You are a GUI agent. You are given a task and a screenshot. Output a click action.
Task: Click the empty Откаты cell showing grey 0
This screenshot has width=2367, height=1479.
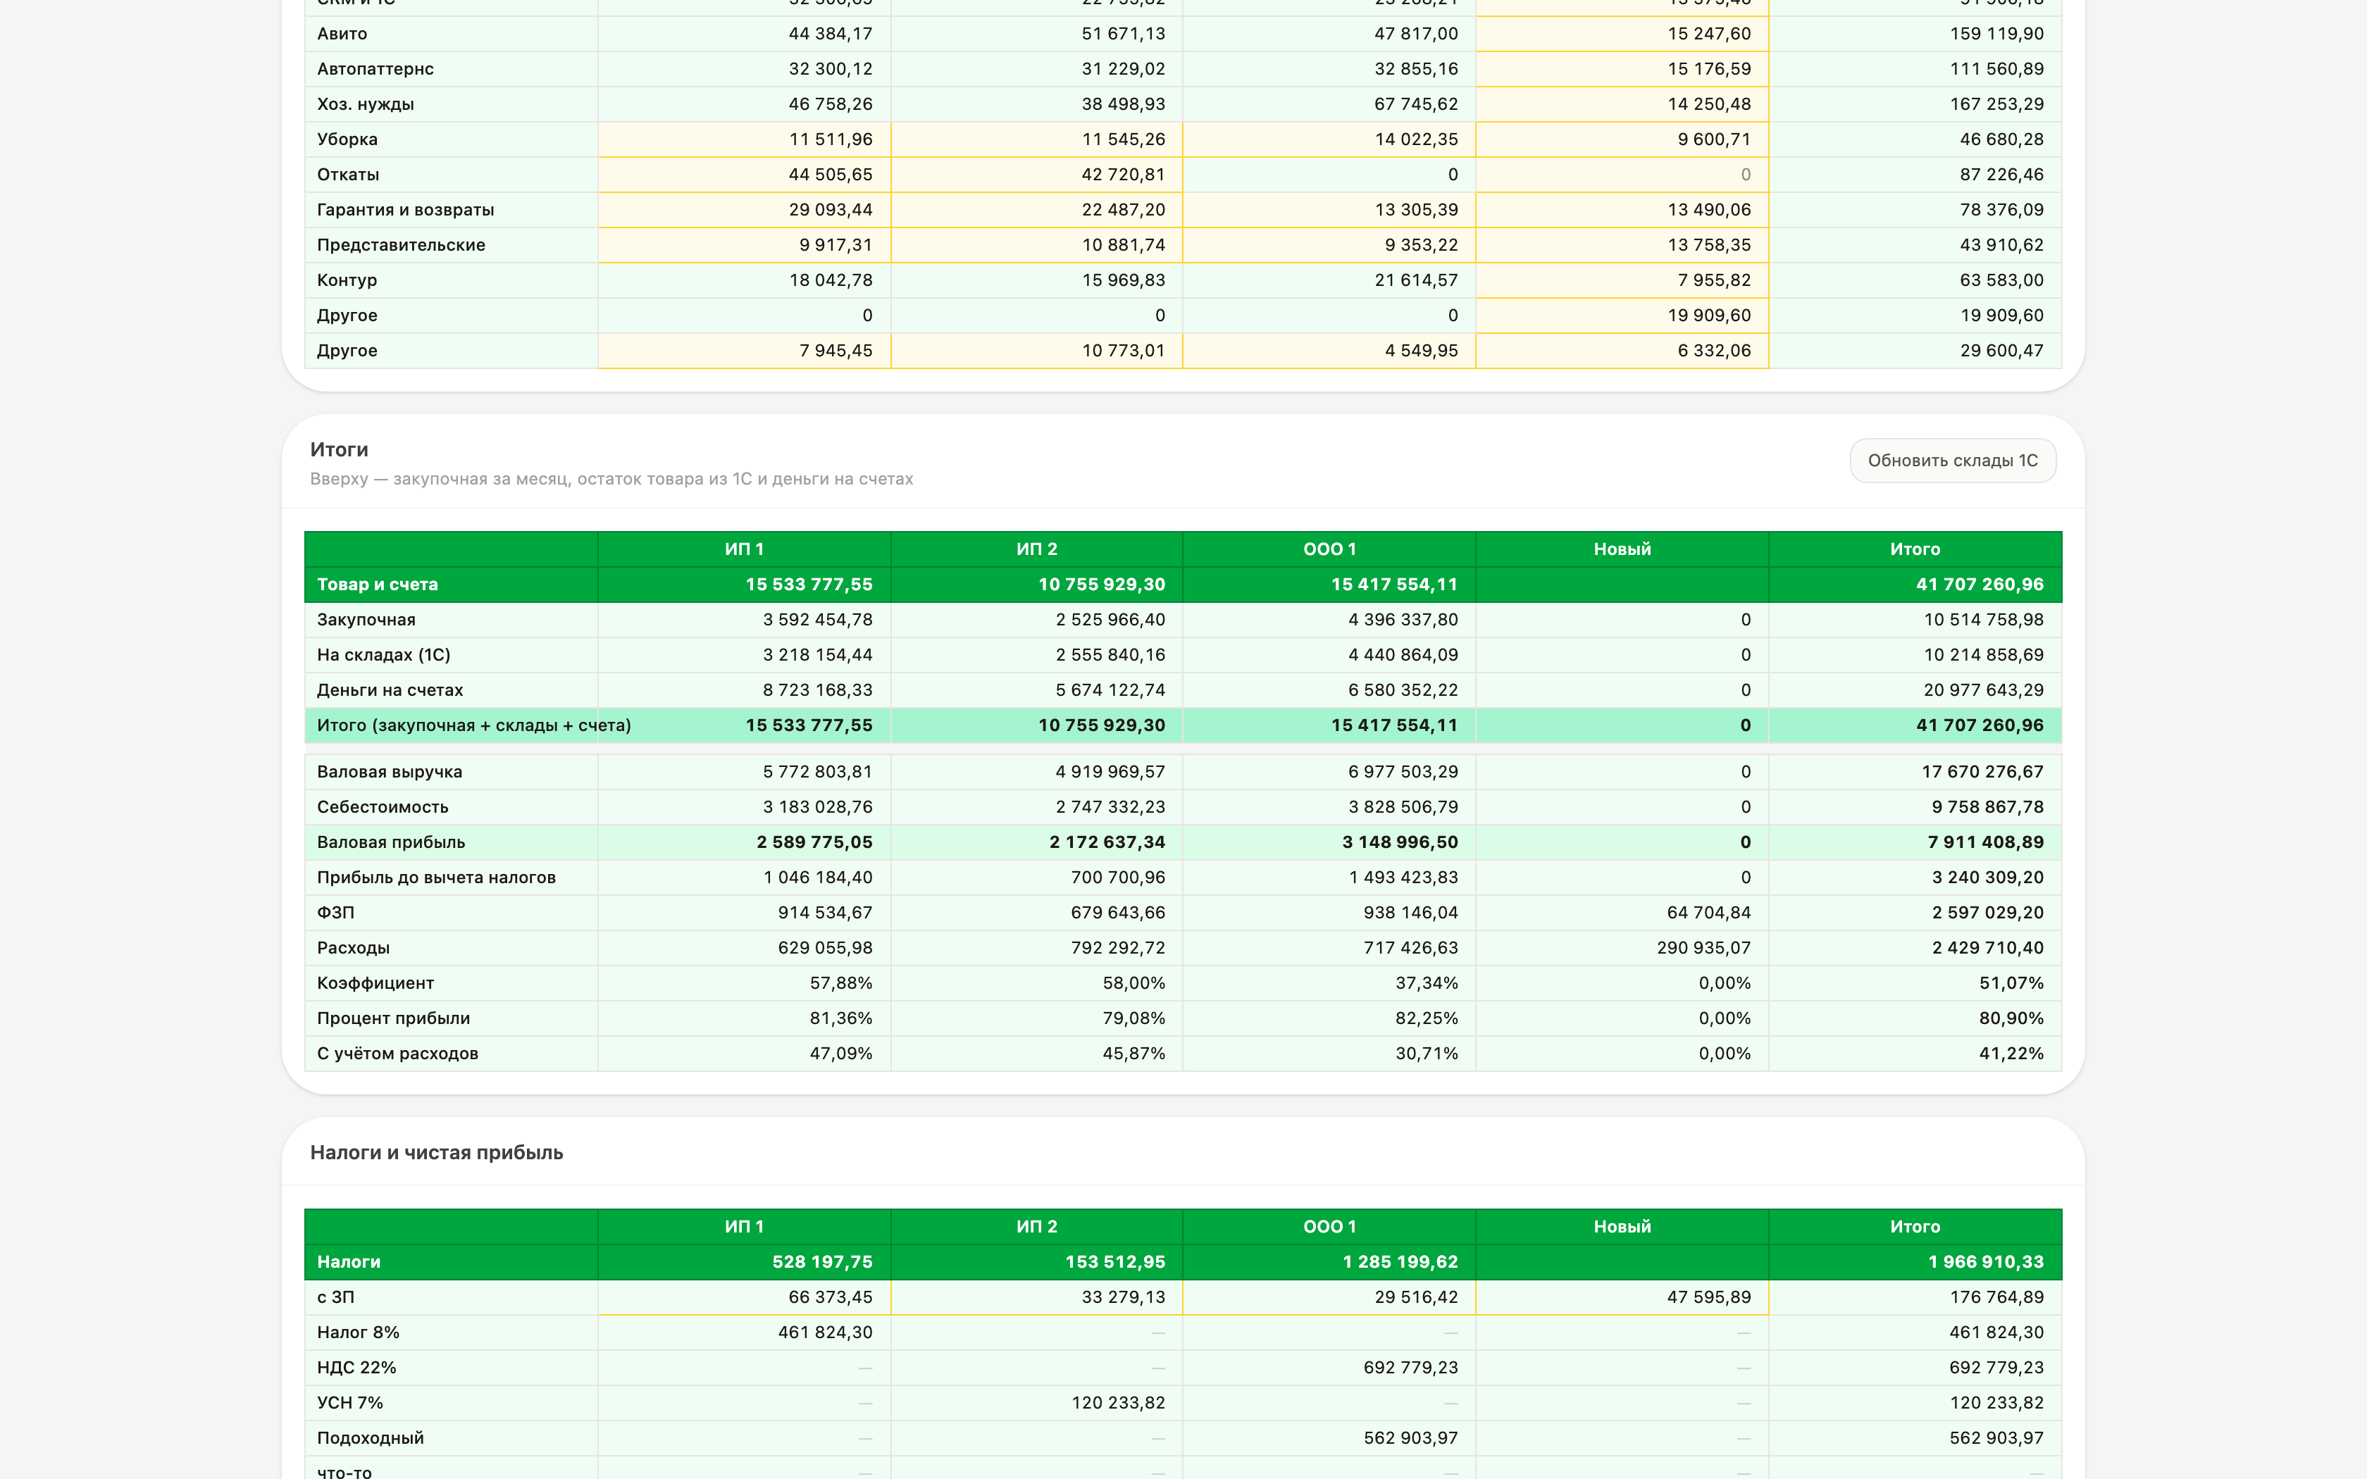click(1622, 175)
